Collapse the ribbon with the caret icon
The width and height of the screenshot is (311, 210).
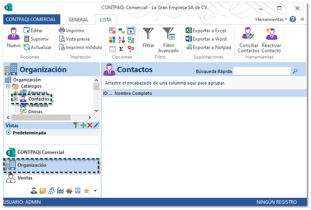pyautogui.click(x=302, y=19)
